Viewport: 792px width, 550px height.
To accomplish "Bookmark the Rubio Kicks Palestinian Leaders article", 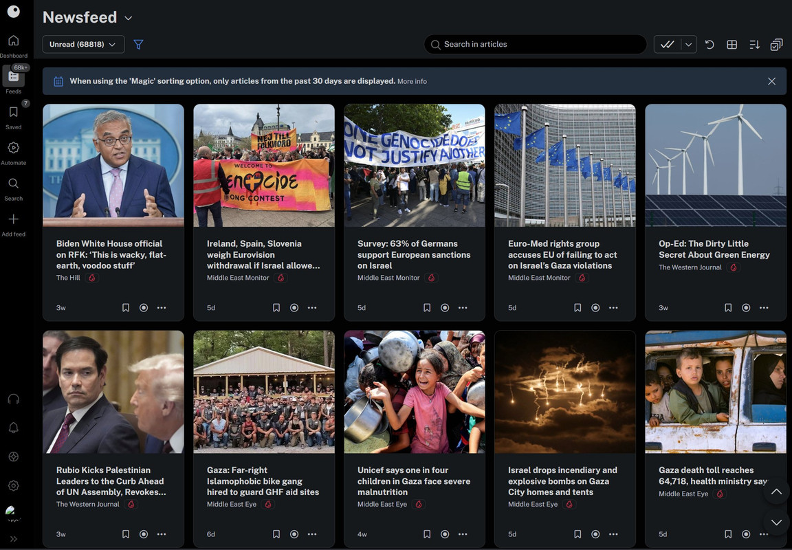I will tap(126, 533).
